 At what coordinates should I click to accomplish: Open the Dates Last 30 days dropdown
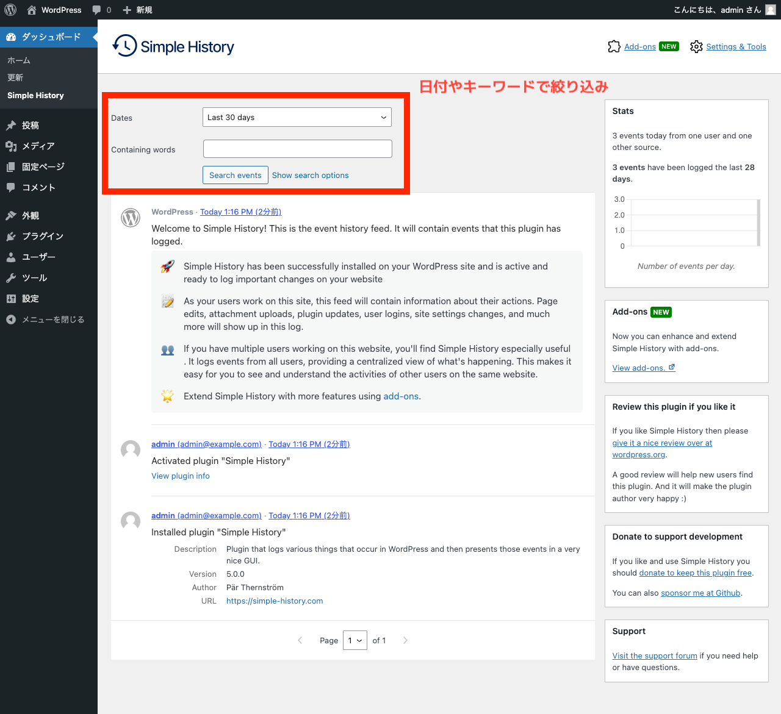[x=297, y=117]
